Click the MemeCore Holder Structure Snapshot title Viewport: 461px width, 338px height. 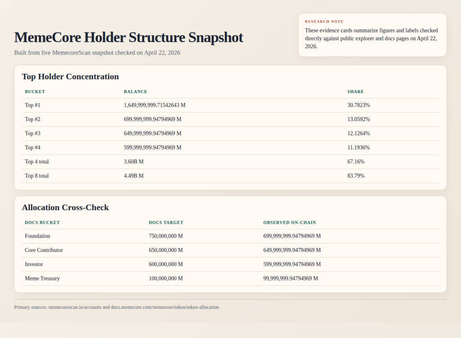128,38
